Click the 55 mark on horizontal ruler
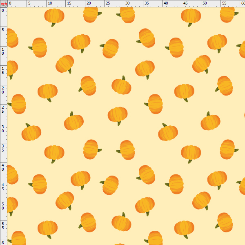The image size is (245, 245). coord(224,3)
